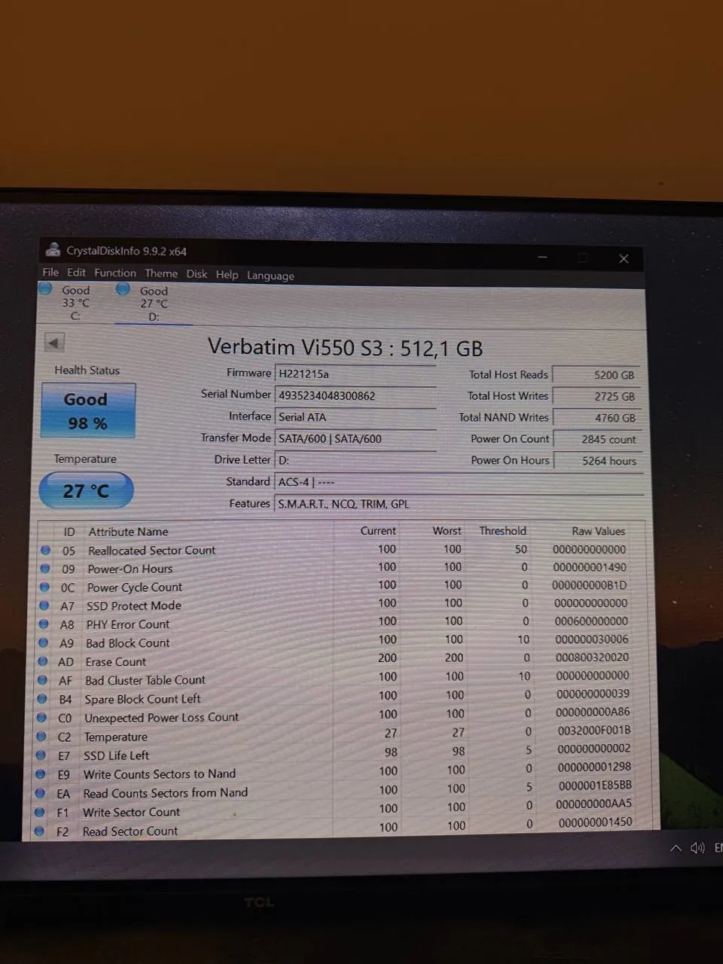Click status icon of C2 Temperature row

click(41, 737)
